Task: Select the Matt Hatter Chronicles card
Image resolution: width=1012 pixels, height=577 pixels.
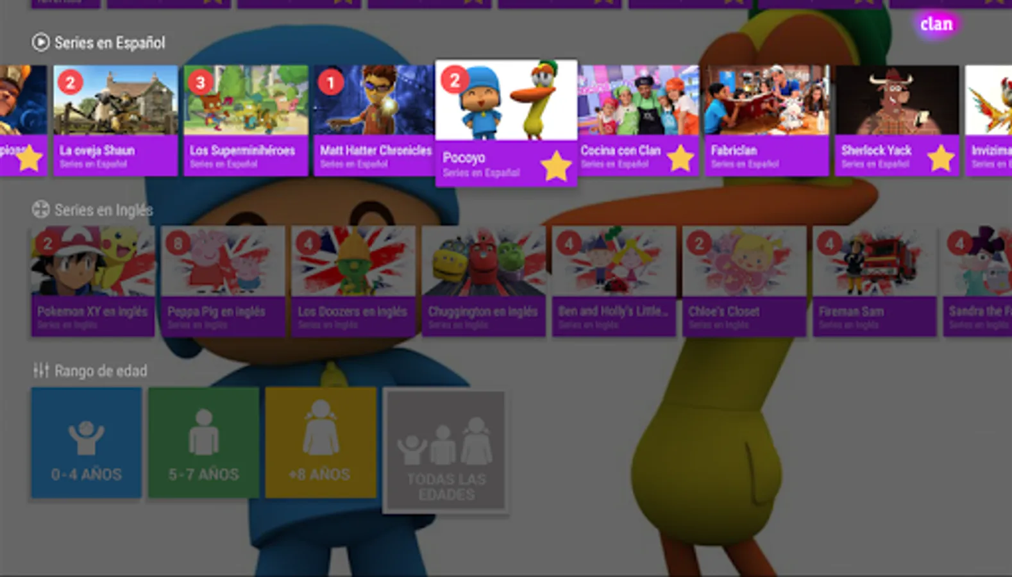Action: coord(374,121)
